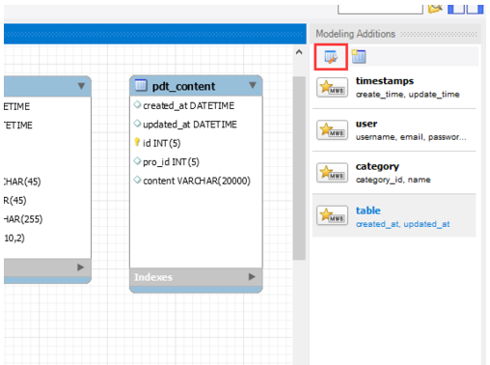This screenshot has height=365, width=490.
Task: Expand the Indexes section of pdt_content
Action: (x=252, y=277)
